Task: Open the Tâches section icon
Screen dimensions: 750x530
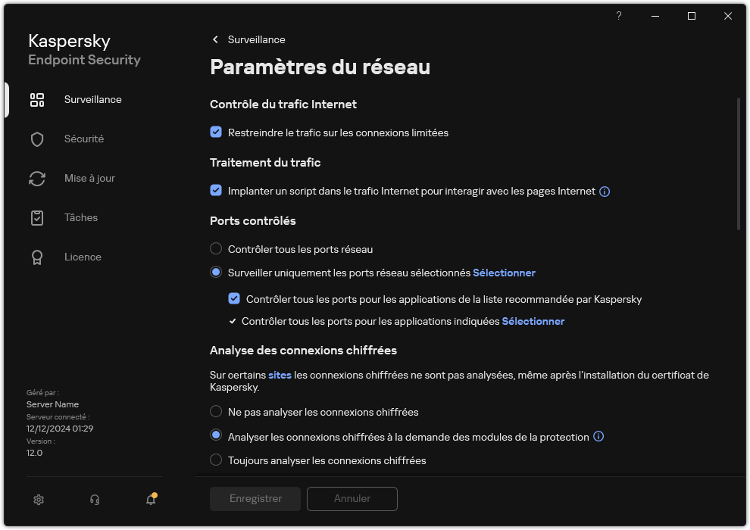Action: click(x=36, y=217)
